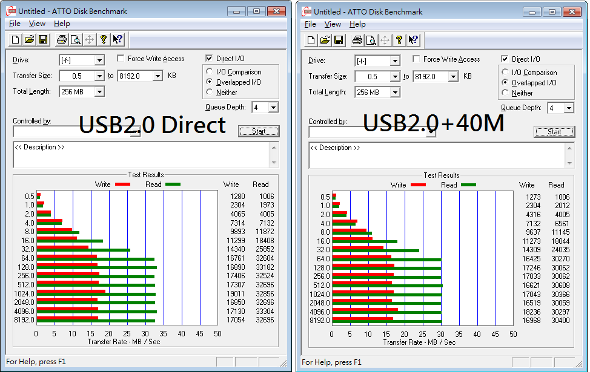Open 8192.0 transfer size dropdown, left window
Image resolution: width=590 pixels, height=372 pixels.
tap(157, 76)
